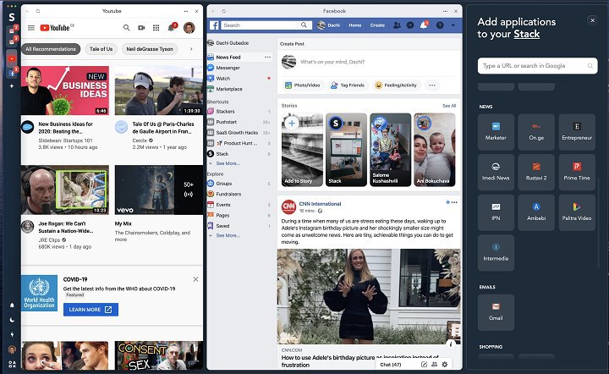Add the Ambebi app to Stack
Screen dimensions: 609x374
536,212
